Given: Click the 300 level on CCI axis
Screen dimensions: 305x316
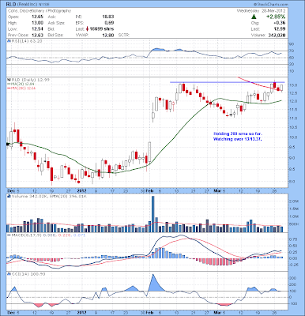Looking at the screenshot, I should (x=293, y=278).
